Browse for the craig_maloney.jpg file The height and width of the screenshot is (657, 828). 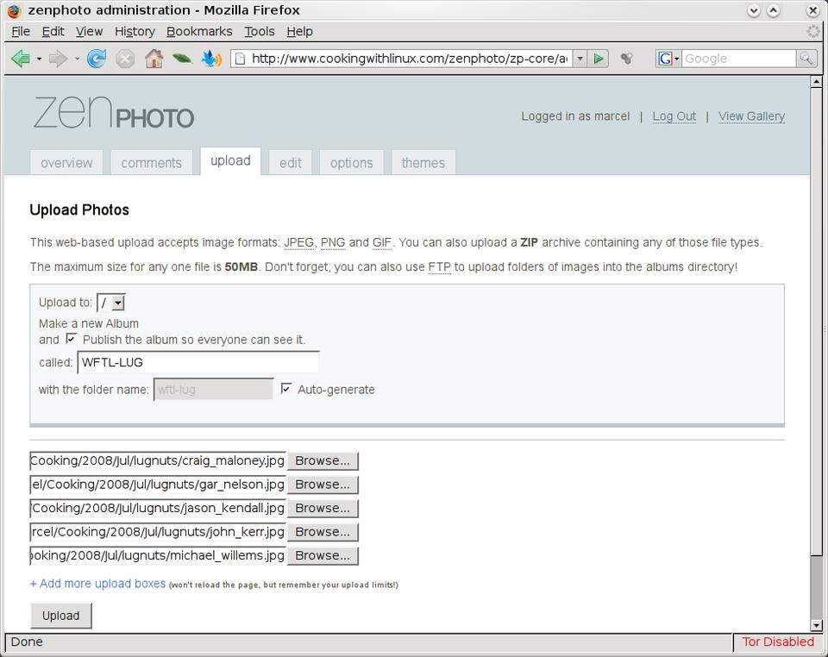tap(323, 461)
